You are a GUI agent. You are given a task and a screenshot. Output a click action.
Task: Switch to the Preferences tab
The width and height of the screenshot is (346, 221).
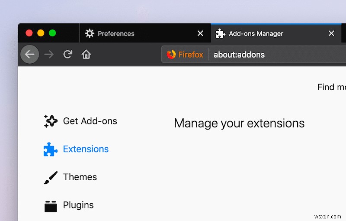[145, 33]
